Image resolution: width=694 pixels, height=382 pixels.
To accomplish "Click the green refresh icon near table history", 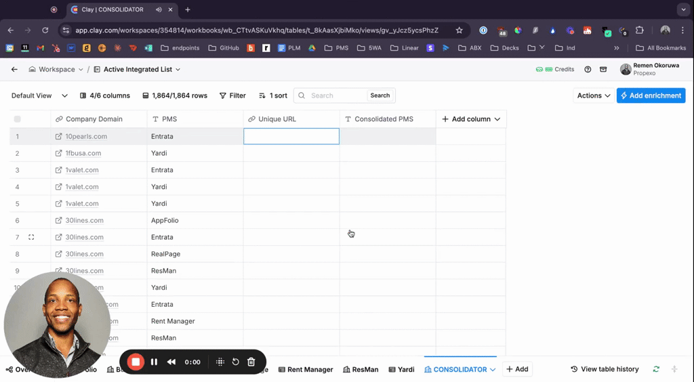I will tap(655, 369).
